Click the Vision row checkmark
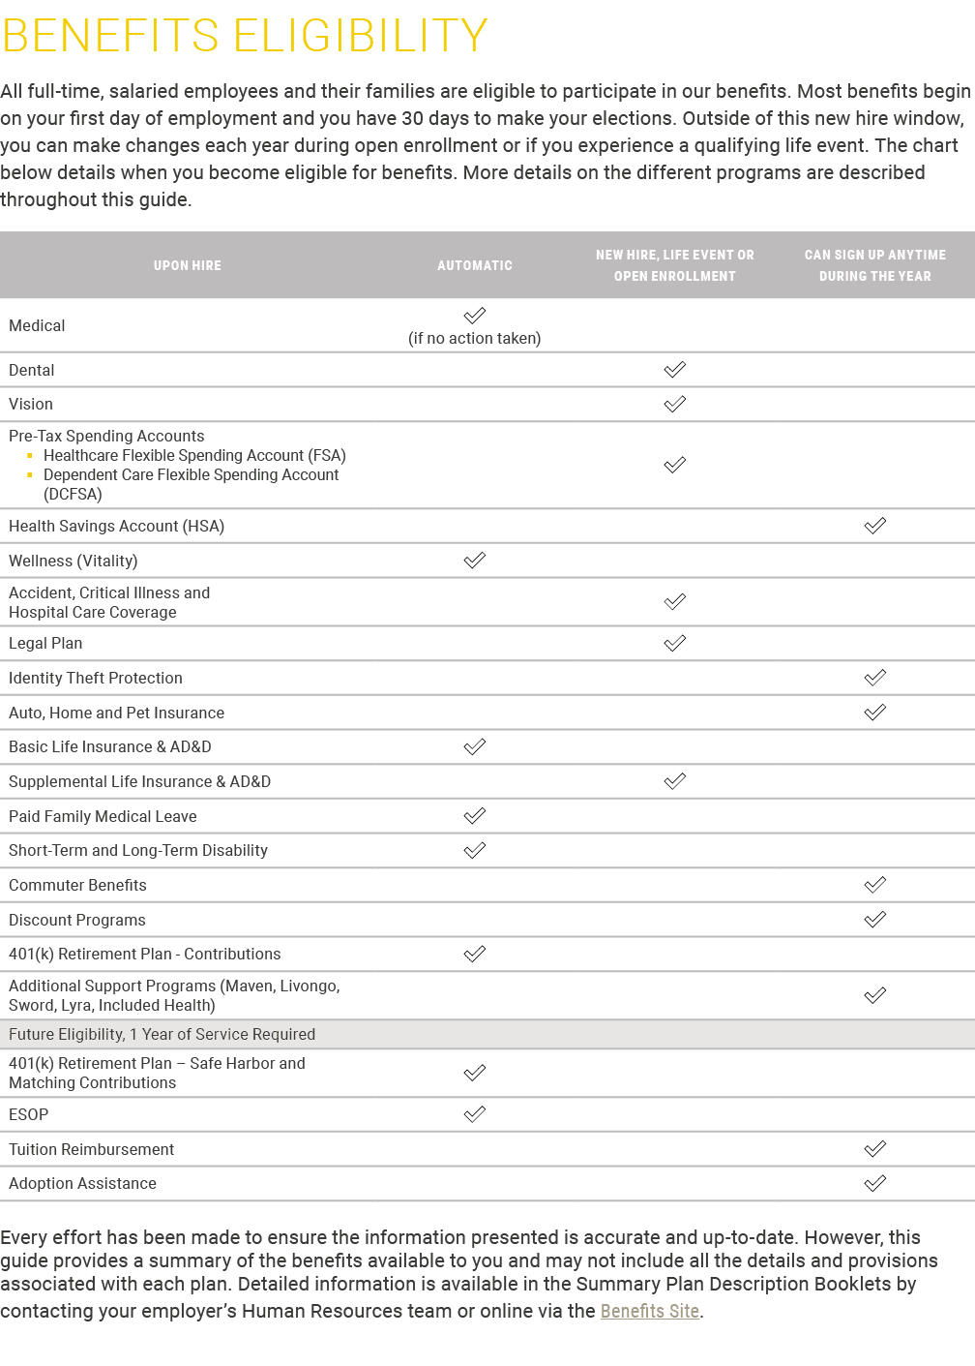This screenshot has height=1366, width=975. click(674, 404)
